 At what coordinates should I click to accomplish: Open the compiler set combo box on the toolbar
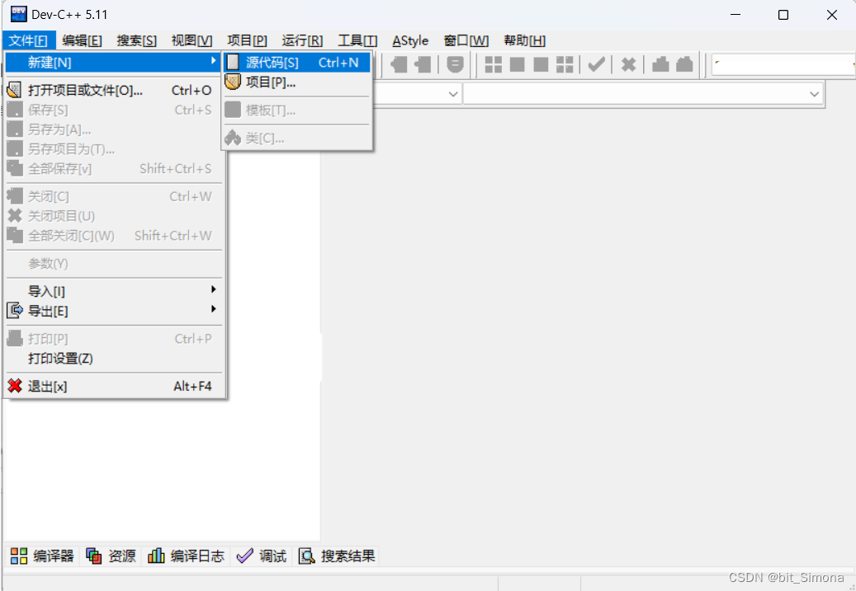click(x=783, y=64)
